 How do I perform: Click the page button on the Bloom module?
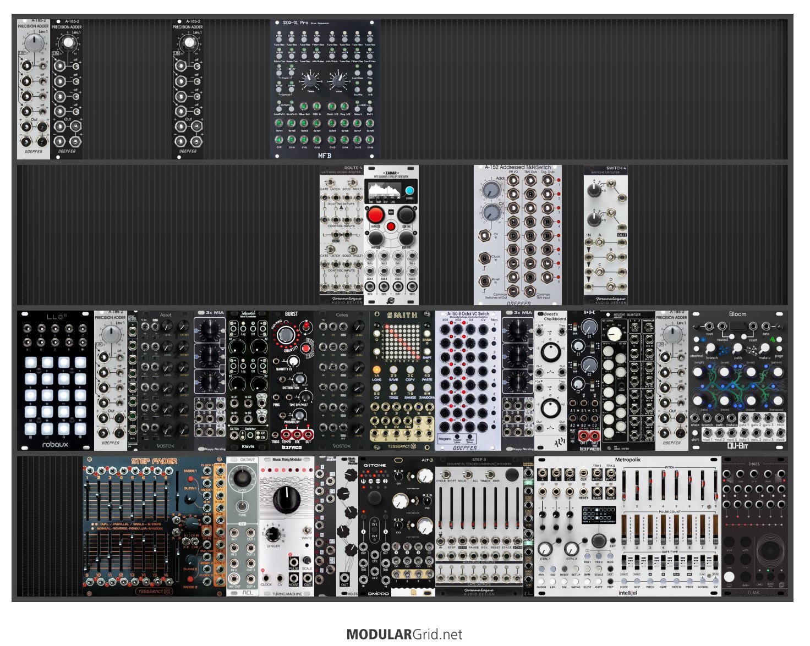click(779, 348)
